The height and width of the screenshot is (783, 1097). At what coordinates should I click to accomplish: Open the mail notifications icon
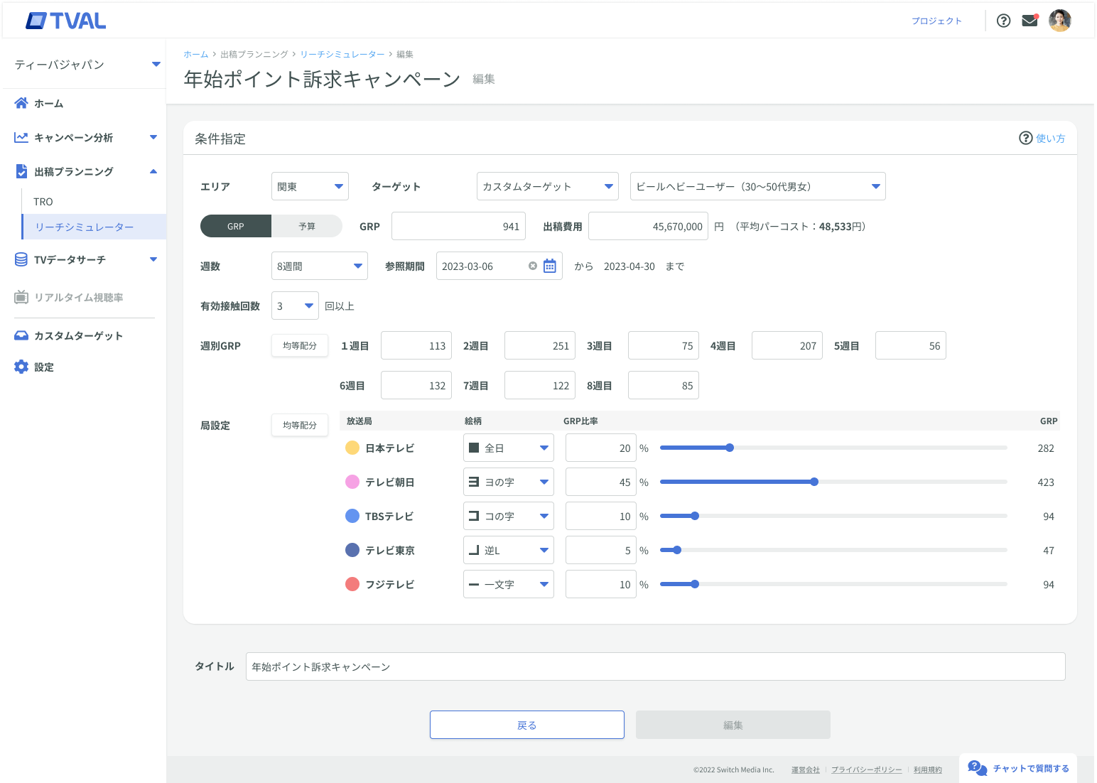pos(1030,21)
